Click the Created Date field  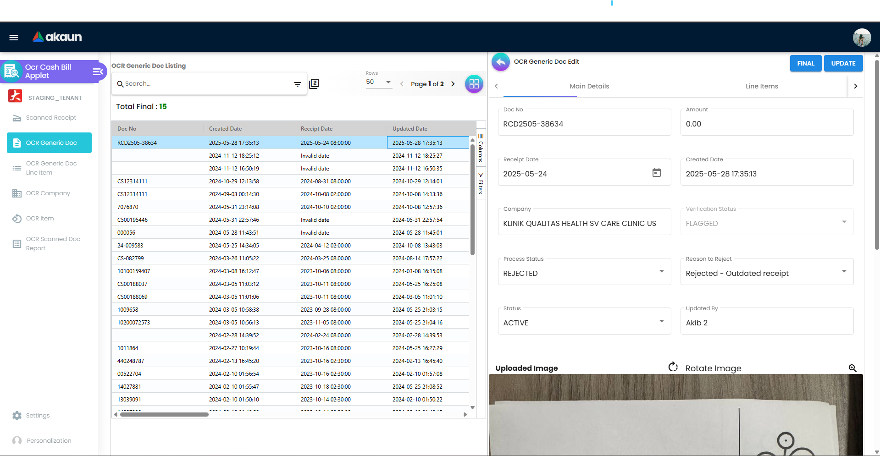(x=767, y=172)
